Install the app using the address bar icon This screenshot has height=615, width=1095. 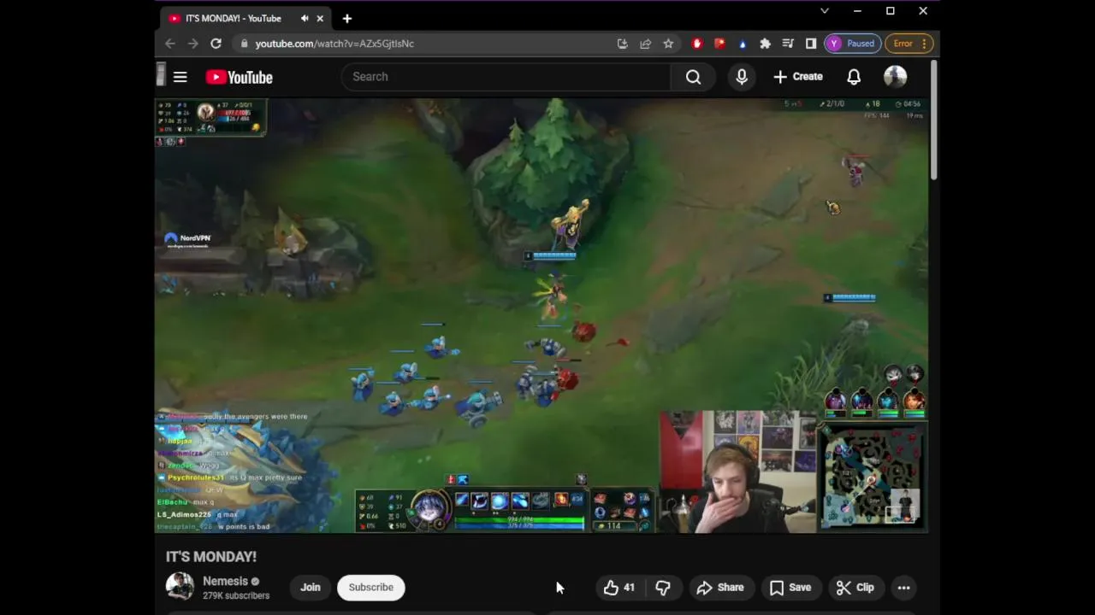tap(622, 44)
